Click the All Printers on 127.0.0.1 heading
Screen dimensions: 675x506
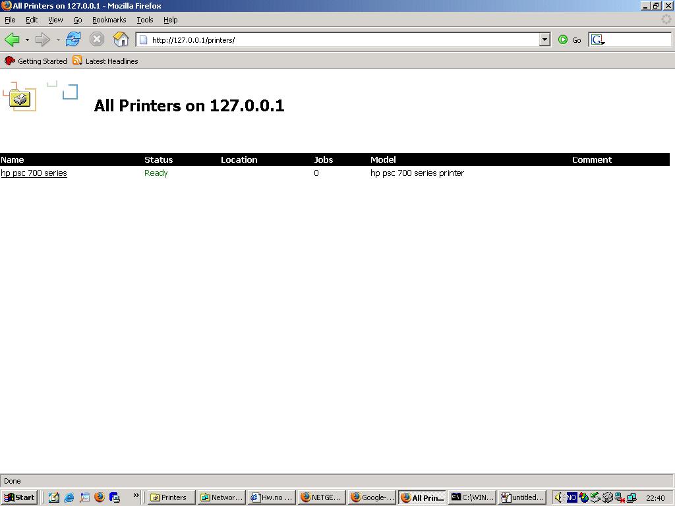point(189,105)
